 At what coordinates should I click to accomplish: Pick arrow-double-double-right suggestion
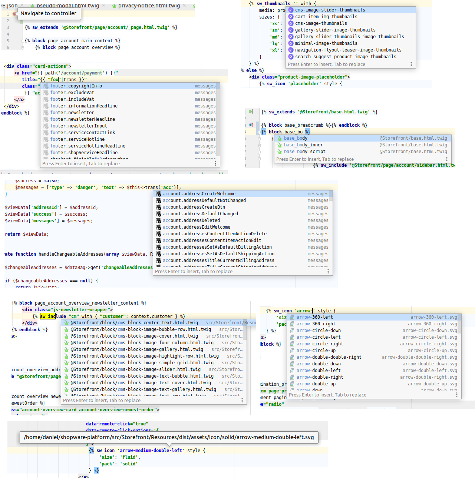pyautogui.click(x=374, y=357)
